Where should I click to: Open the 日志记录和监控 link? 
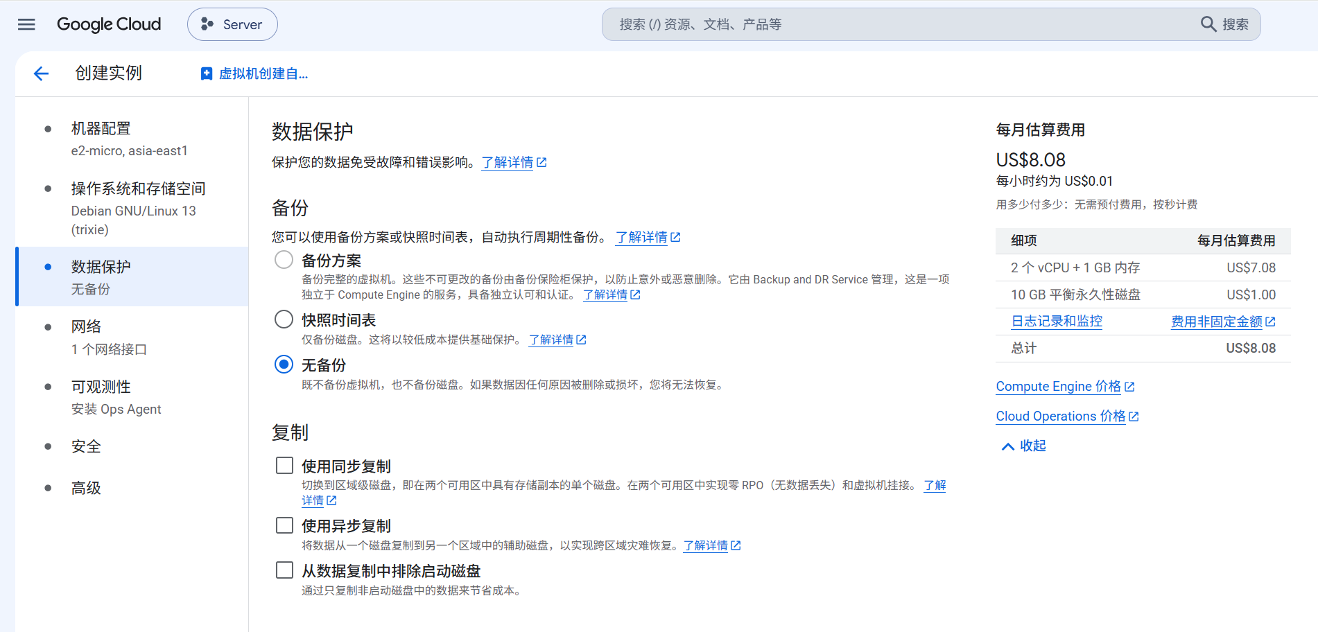click(x=1057, y=321)
